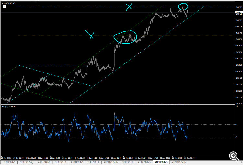Click the 22 Jan 01:10 time label

[x=116, y=158]
